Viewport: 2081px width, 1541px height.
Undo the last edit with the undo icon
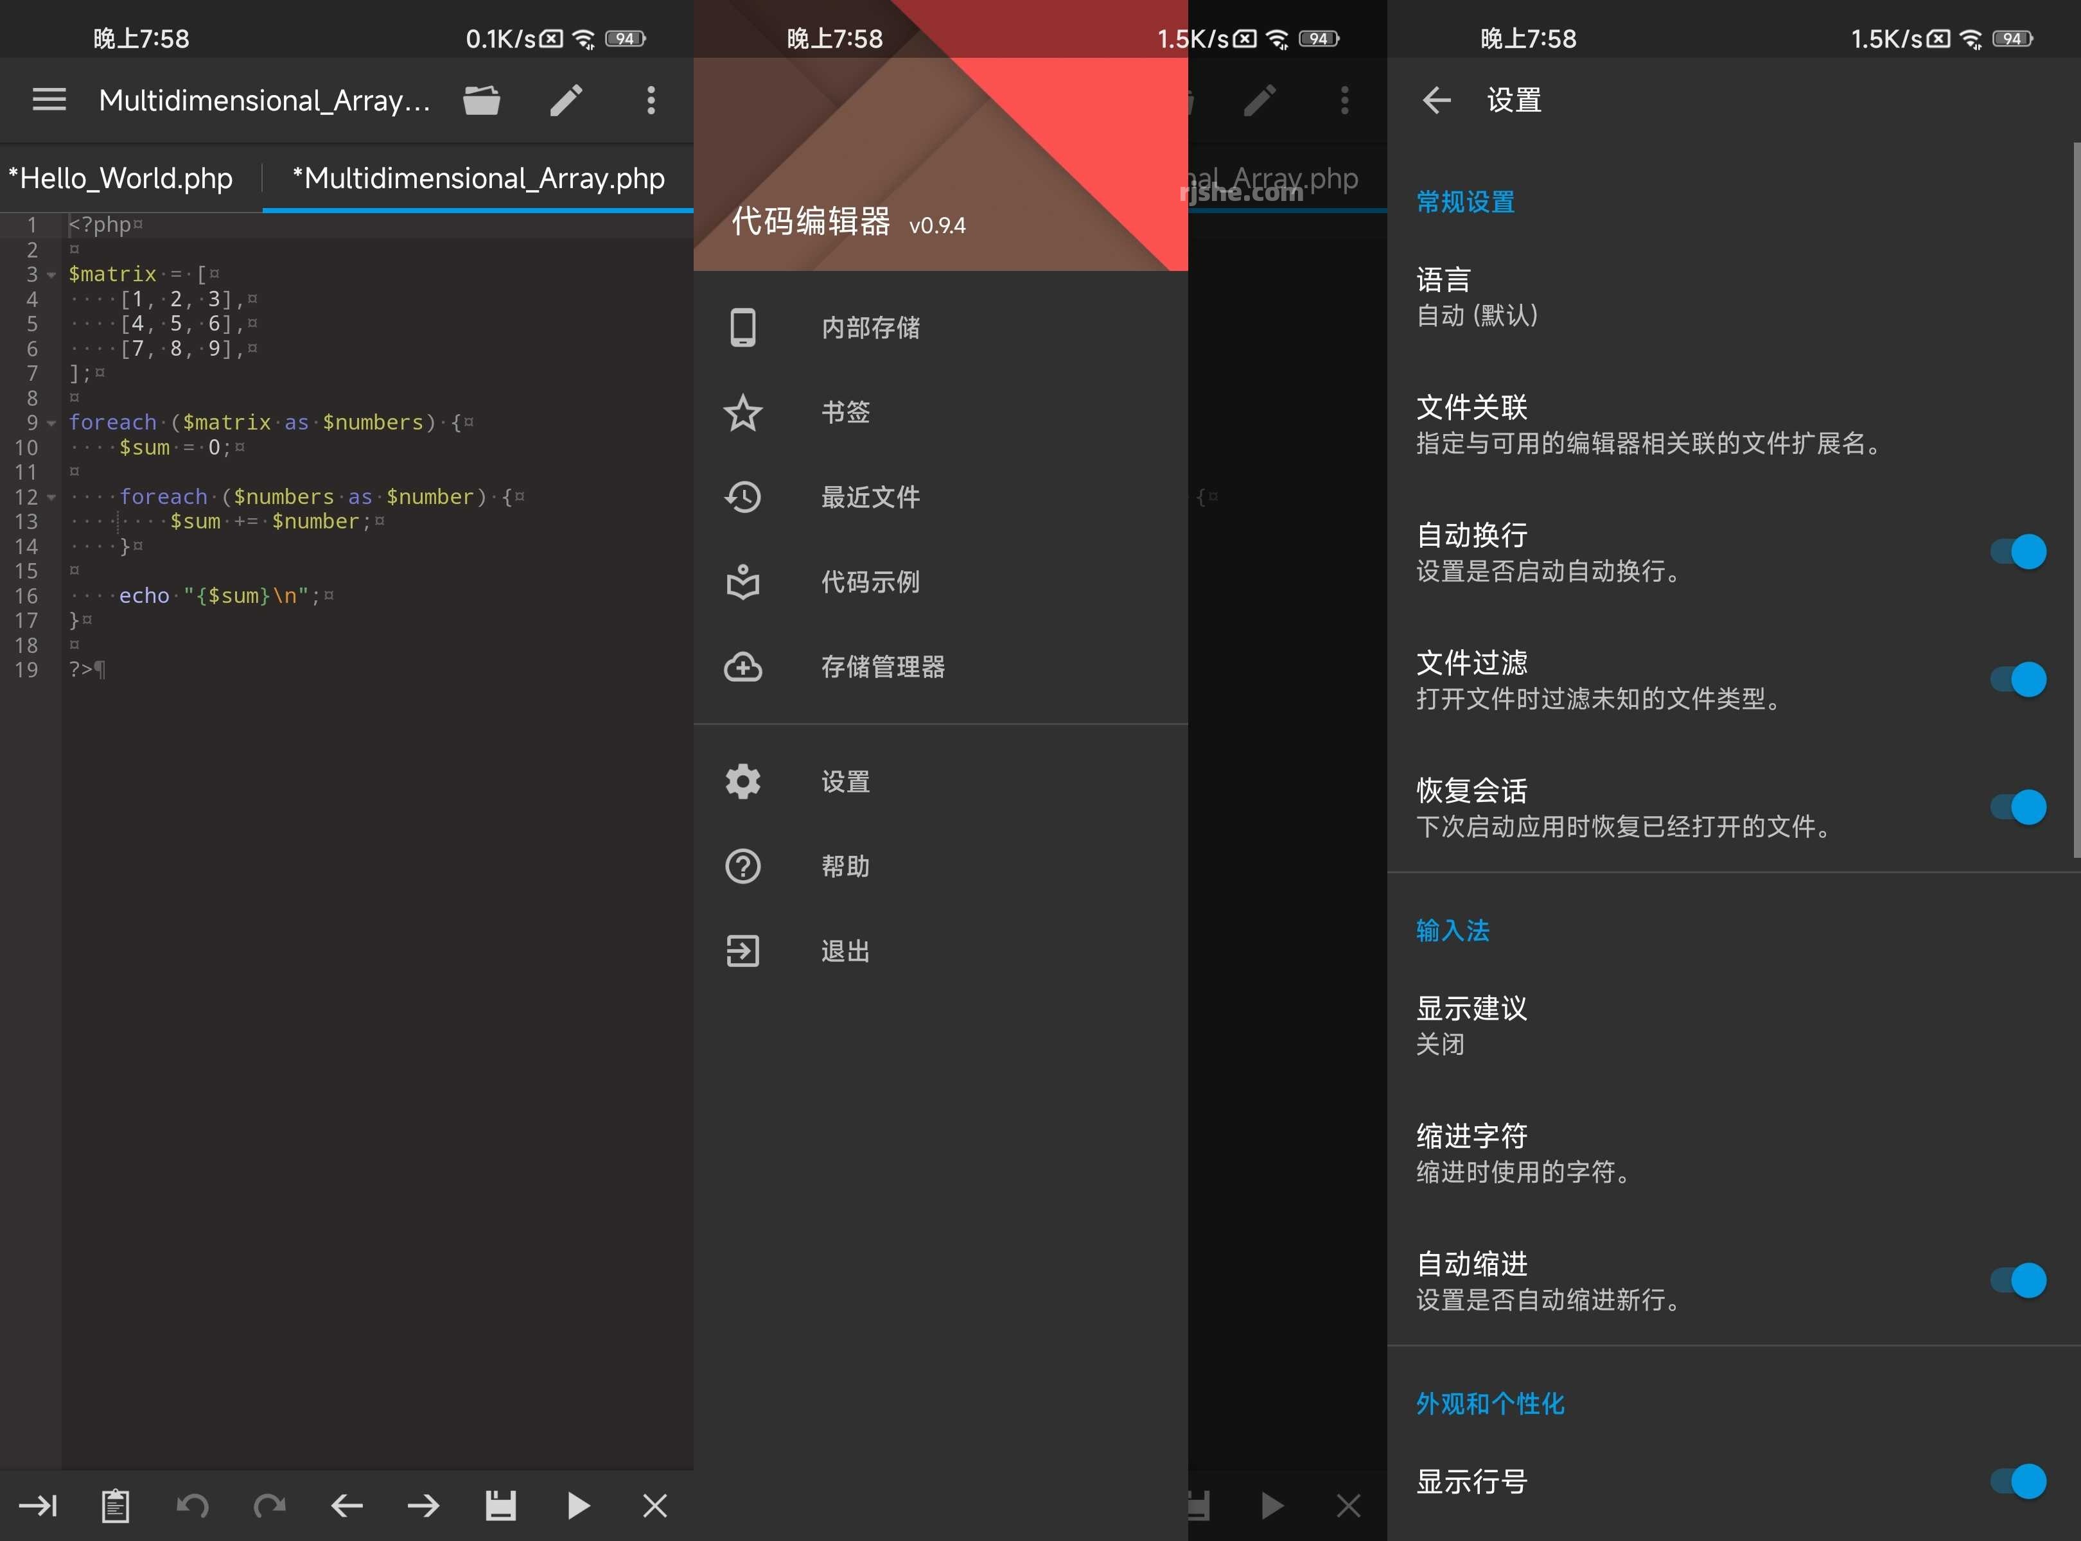tap(193, 1504)
